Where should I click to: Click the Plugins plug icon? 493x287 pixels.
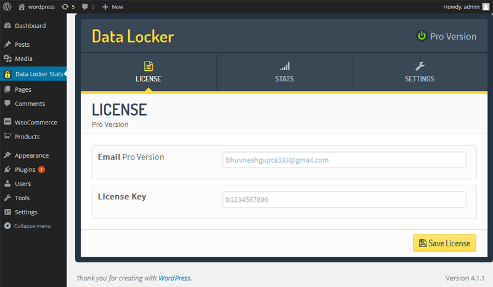click(x=7, y=169)
